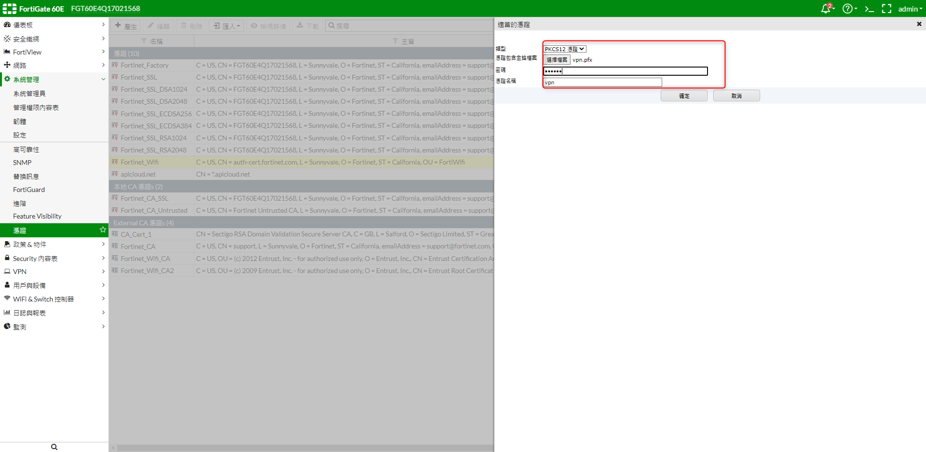Click the User & Device person icon

(x=7, y=285)
